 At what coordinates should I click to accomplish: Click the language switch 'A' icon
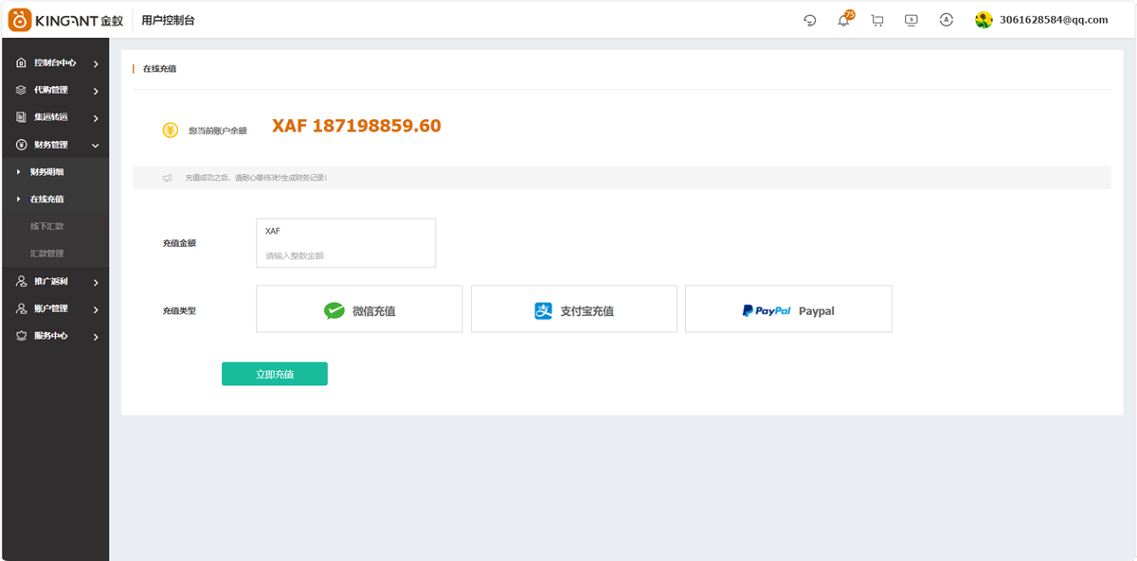tap(946, 20)
